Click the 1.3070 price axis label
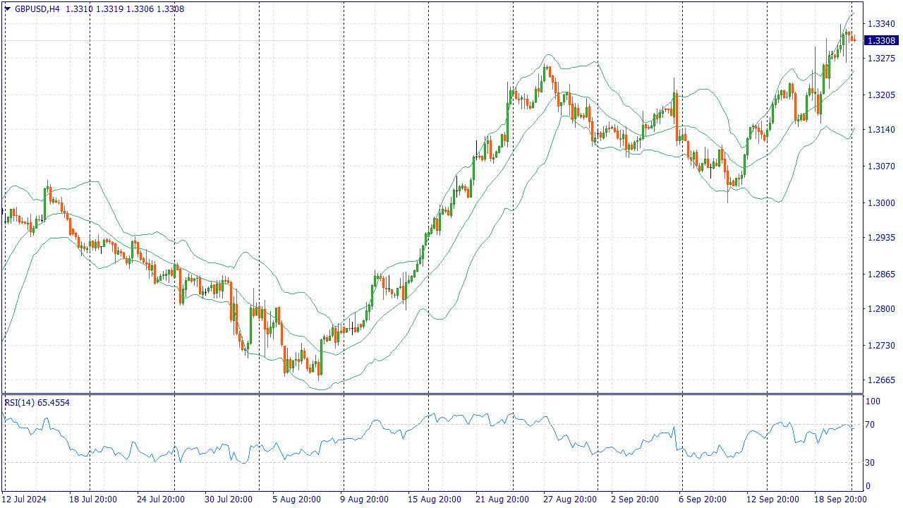The image size is (903, 508). 881,167
